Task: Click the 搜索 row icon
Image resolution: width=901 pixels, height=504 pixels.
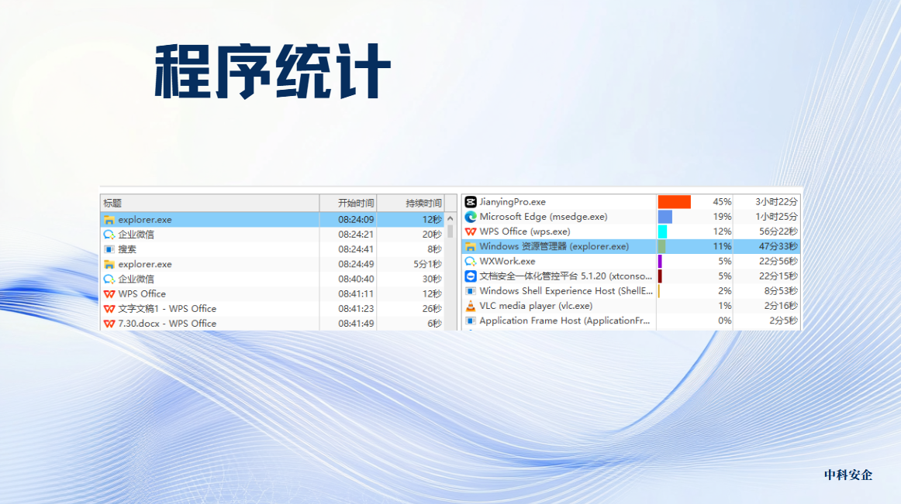Action: pos(109,250)
